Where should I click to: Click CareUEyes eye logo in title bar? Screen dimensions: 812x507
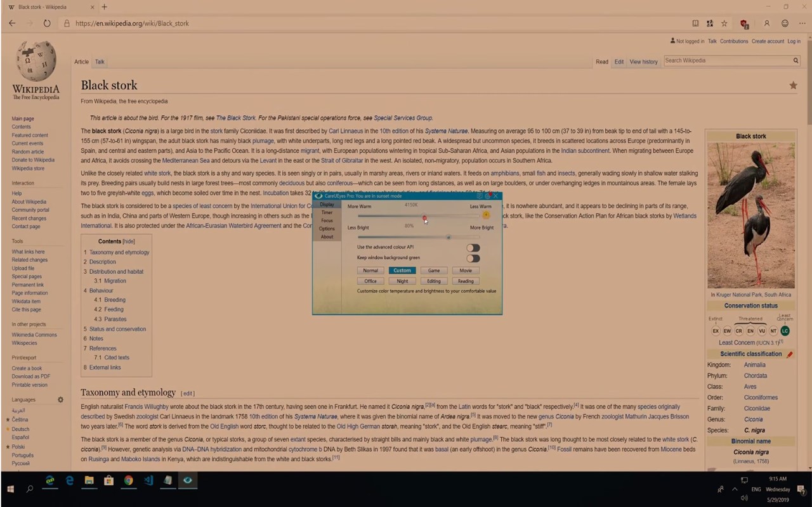click(318, 196)
